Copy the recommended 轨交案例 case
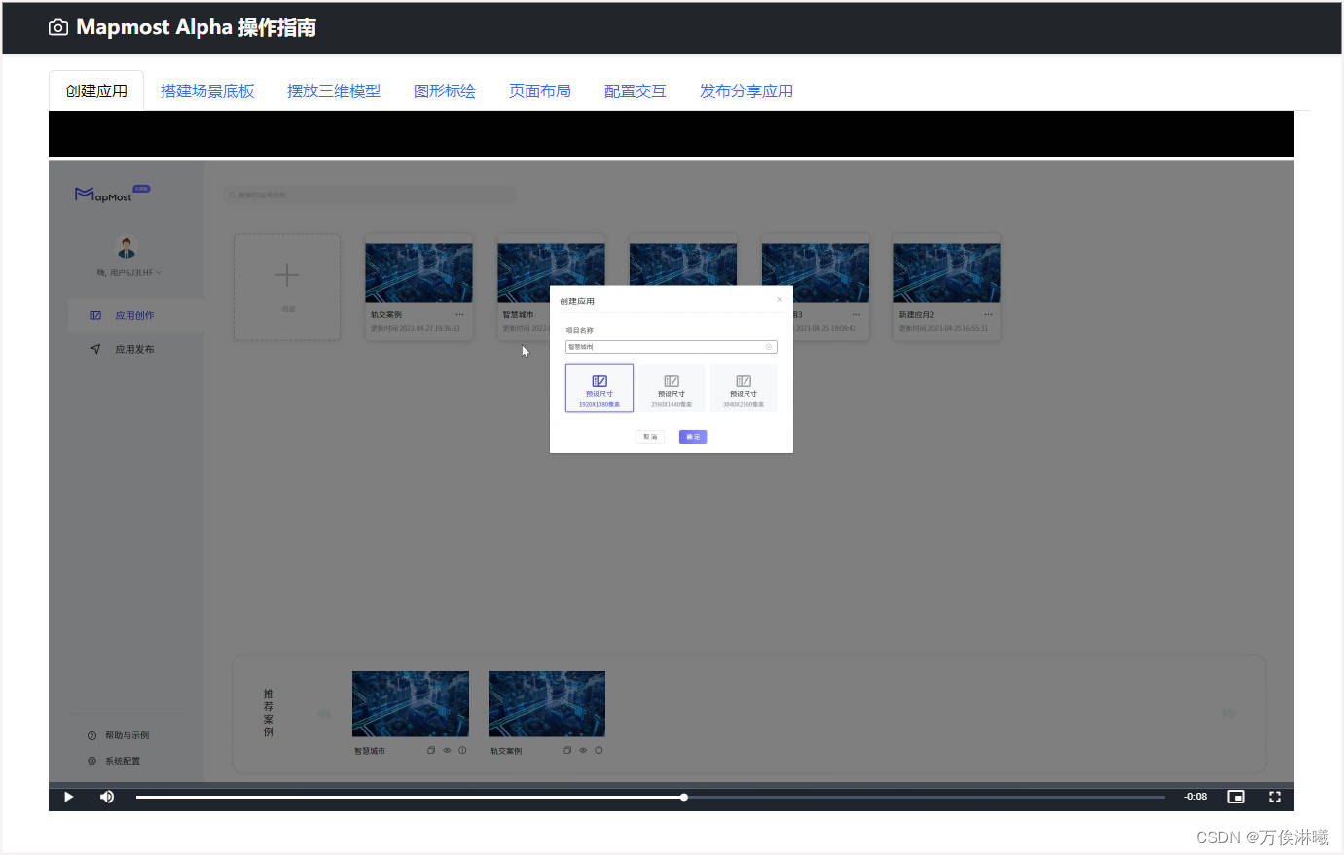 tap(567, 751)
